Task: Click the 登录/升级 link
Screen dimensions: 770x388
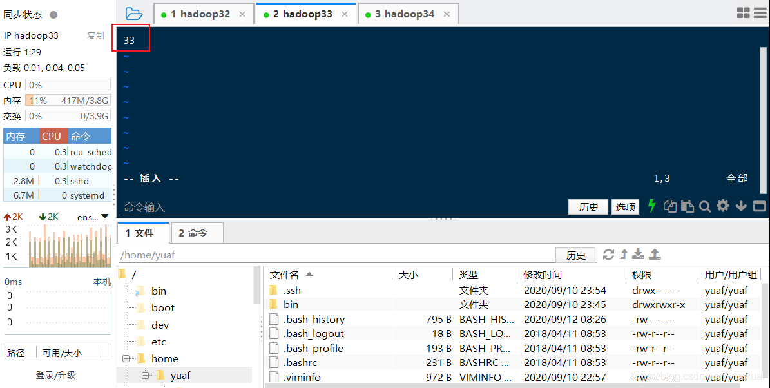Action: pyautogui.click(x=55, y=375)
